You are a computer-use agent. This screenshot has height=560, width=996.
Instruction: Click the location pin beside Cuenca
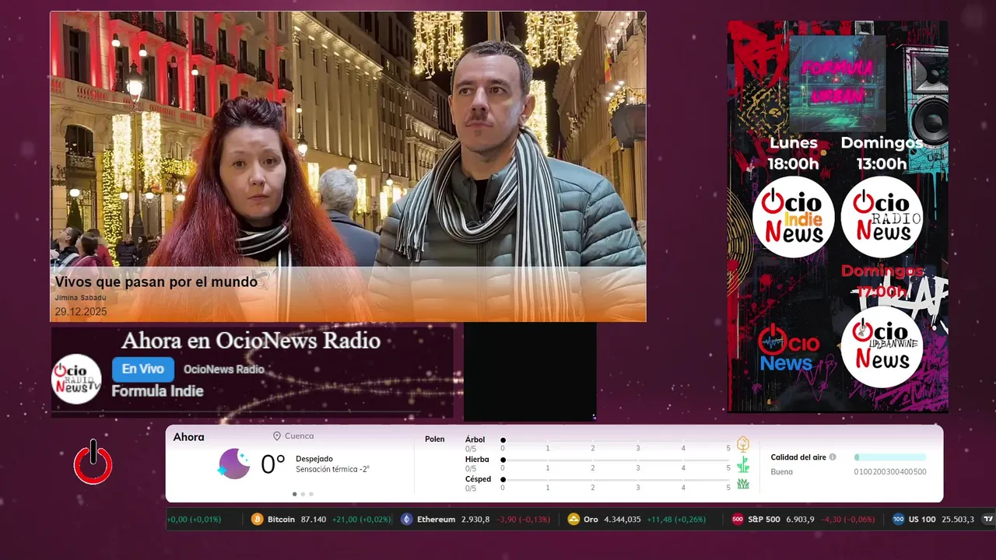point(277,436)
